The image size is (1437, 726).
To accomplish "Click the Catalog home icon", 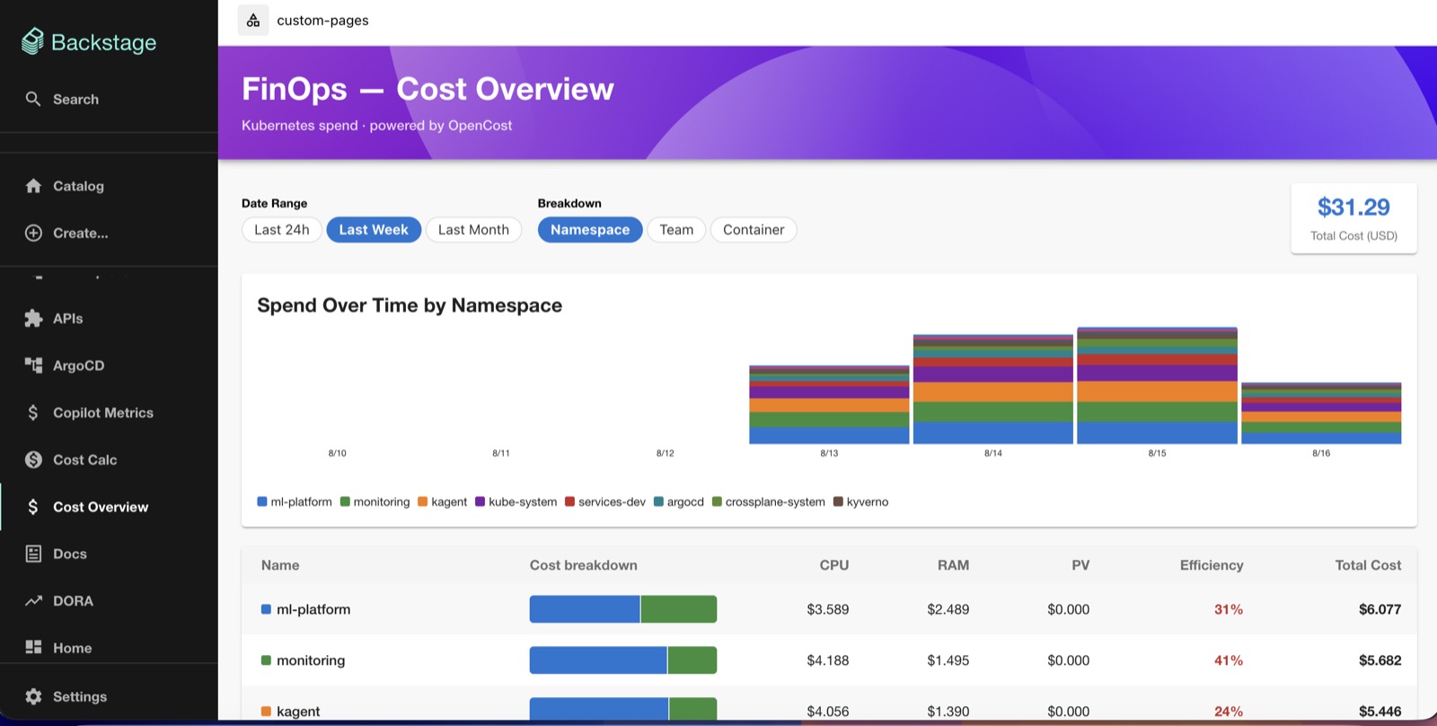I will tap(33, 186).
